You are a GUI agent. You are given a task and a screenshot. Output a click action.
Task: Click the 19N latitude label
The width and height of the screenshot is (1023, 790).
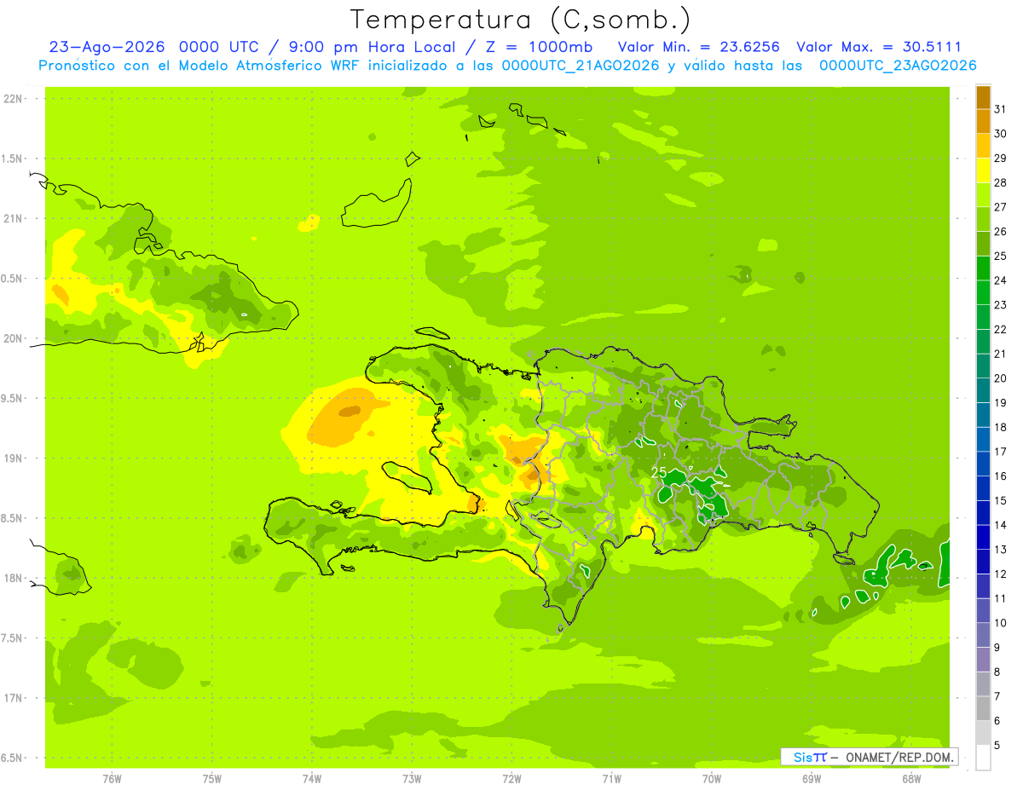click(x=14, y=458)
